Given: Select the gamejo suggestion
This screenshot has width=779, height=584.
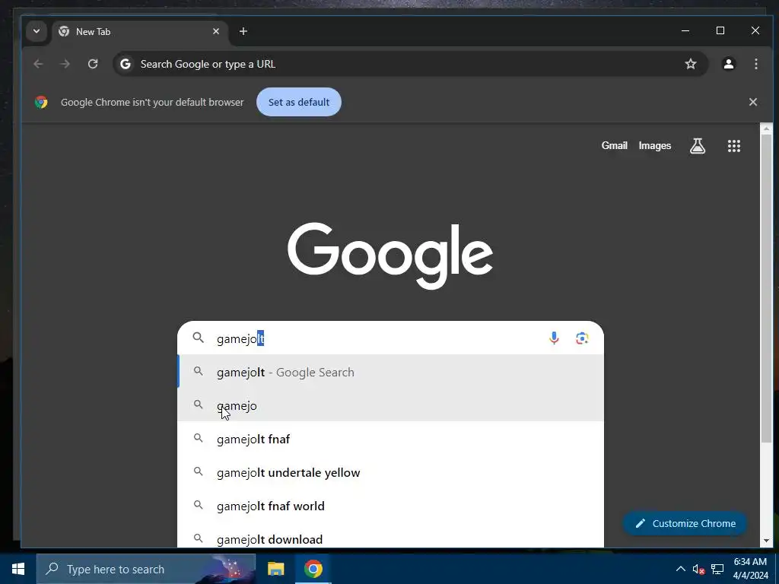Looking at the screenshot, I should tap(390, 405).
